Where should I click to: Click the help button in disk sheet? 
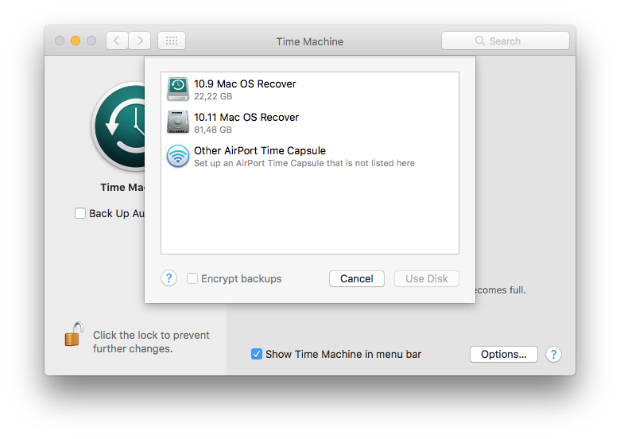tap(169, 278)
